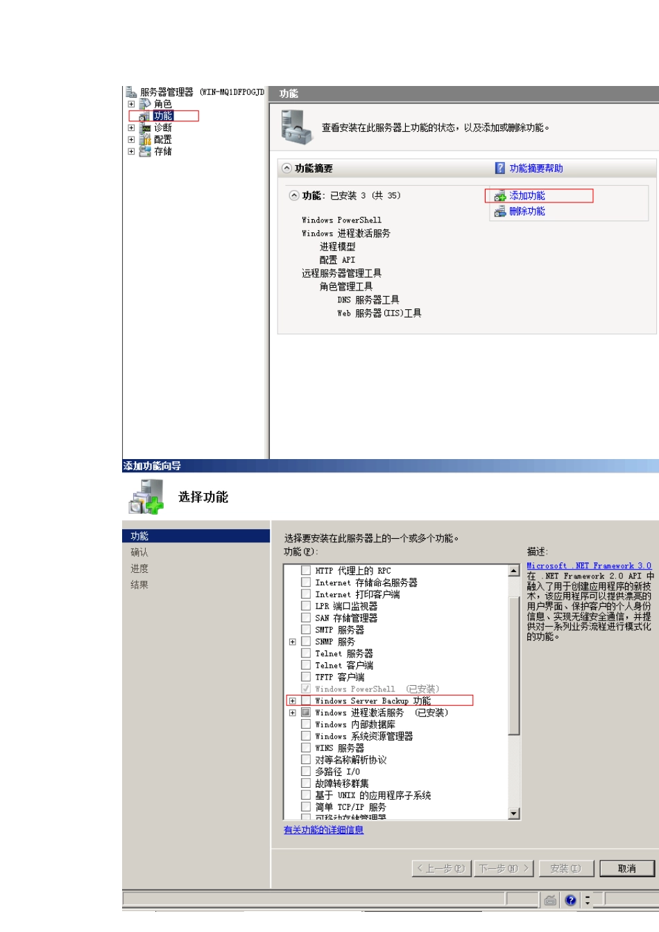Expand the 诊断 tree node

131,128
